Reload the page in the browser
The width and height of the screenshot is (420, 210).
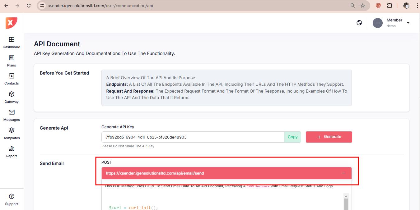[29, 6]
